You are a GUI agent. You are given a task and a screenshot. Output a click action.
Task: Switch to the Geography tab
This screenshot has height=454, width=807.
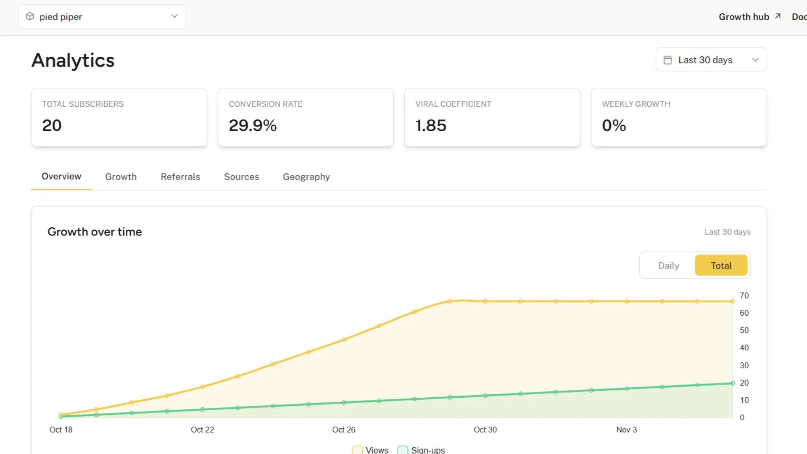(x=306, y=177)
